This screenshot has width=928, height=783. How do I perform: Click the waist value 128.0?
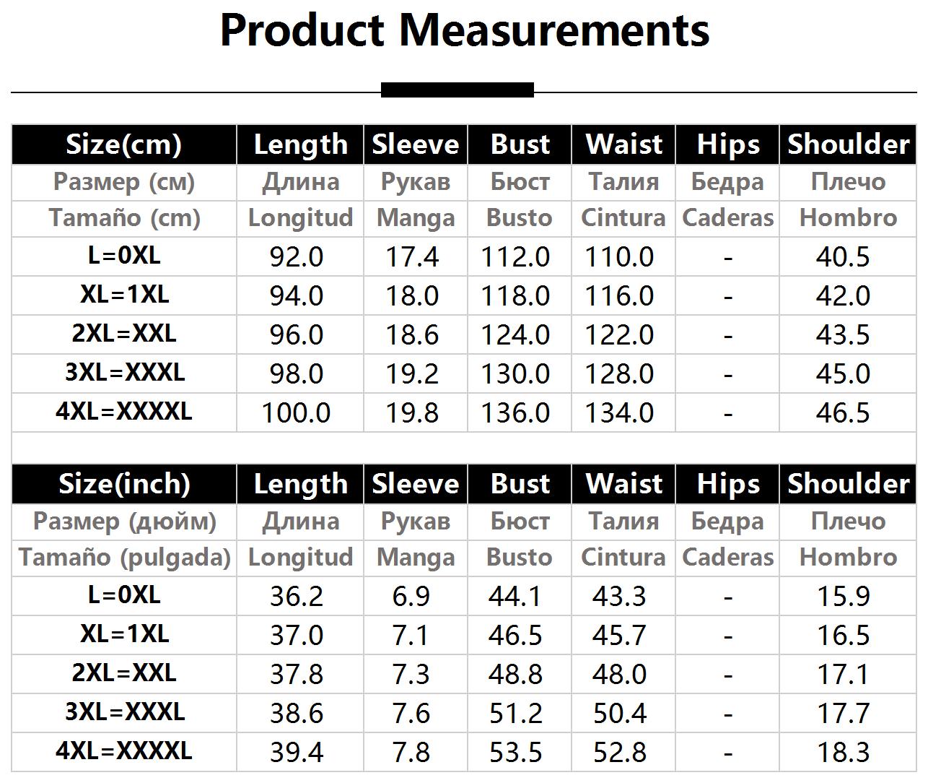619,374
